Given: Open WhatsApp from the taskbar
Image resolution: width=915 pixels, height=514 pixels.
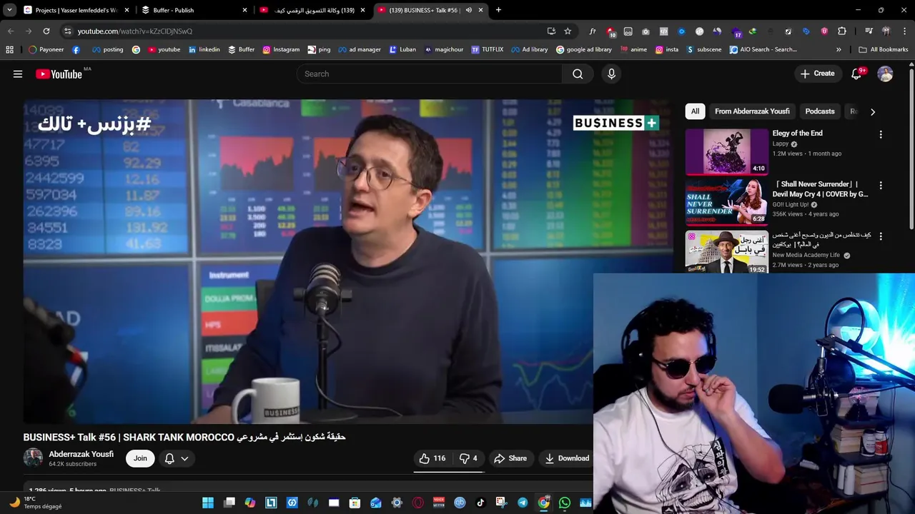Looking at the screenshot, I should coord(565,503).
